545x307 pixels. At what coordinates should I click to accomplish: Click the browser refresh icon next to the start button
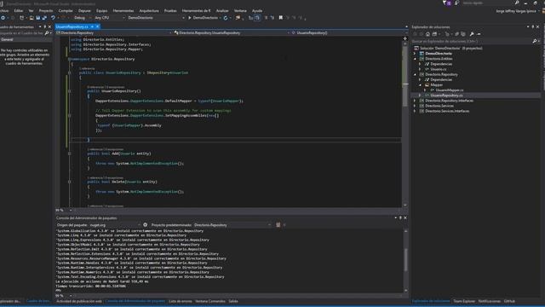pos(226,18)
